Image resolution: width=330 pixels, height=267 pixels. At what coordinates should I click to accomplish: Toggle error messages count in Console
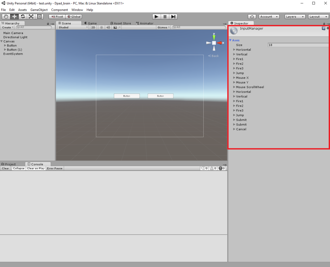(222, 168)
